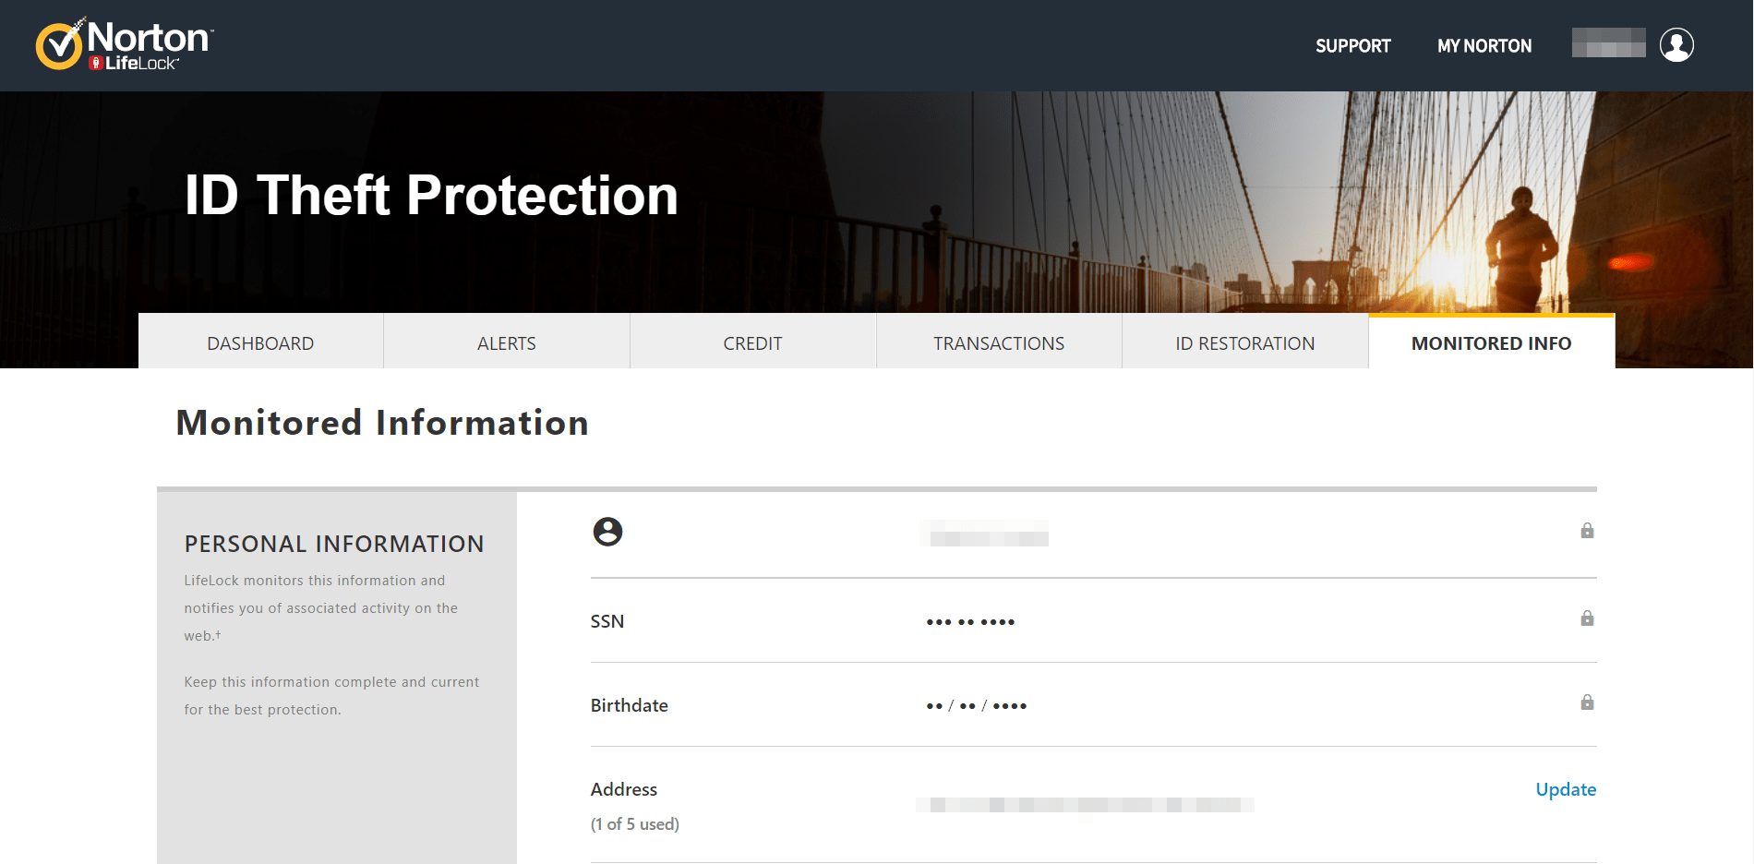The width and height of the screenshot is (1754, 864).
Task: Click the lock icon next to SSN
Action: [1587, 618]
